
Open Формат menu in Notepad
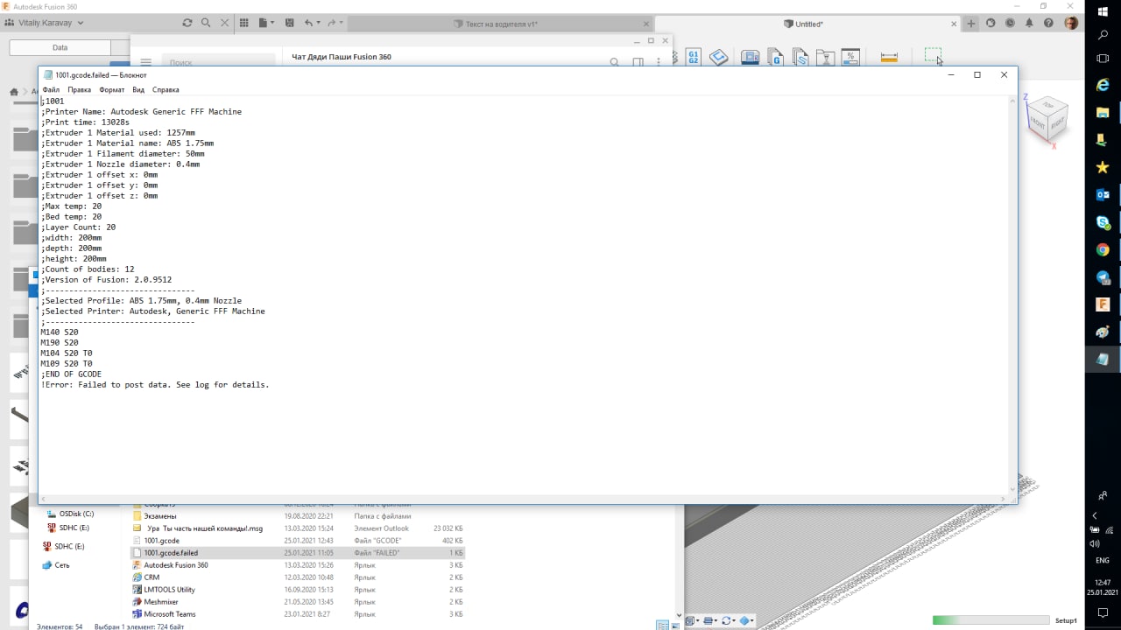pos(112,89)
